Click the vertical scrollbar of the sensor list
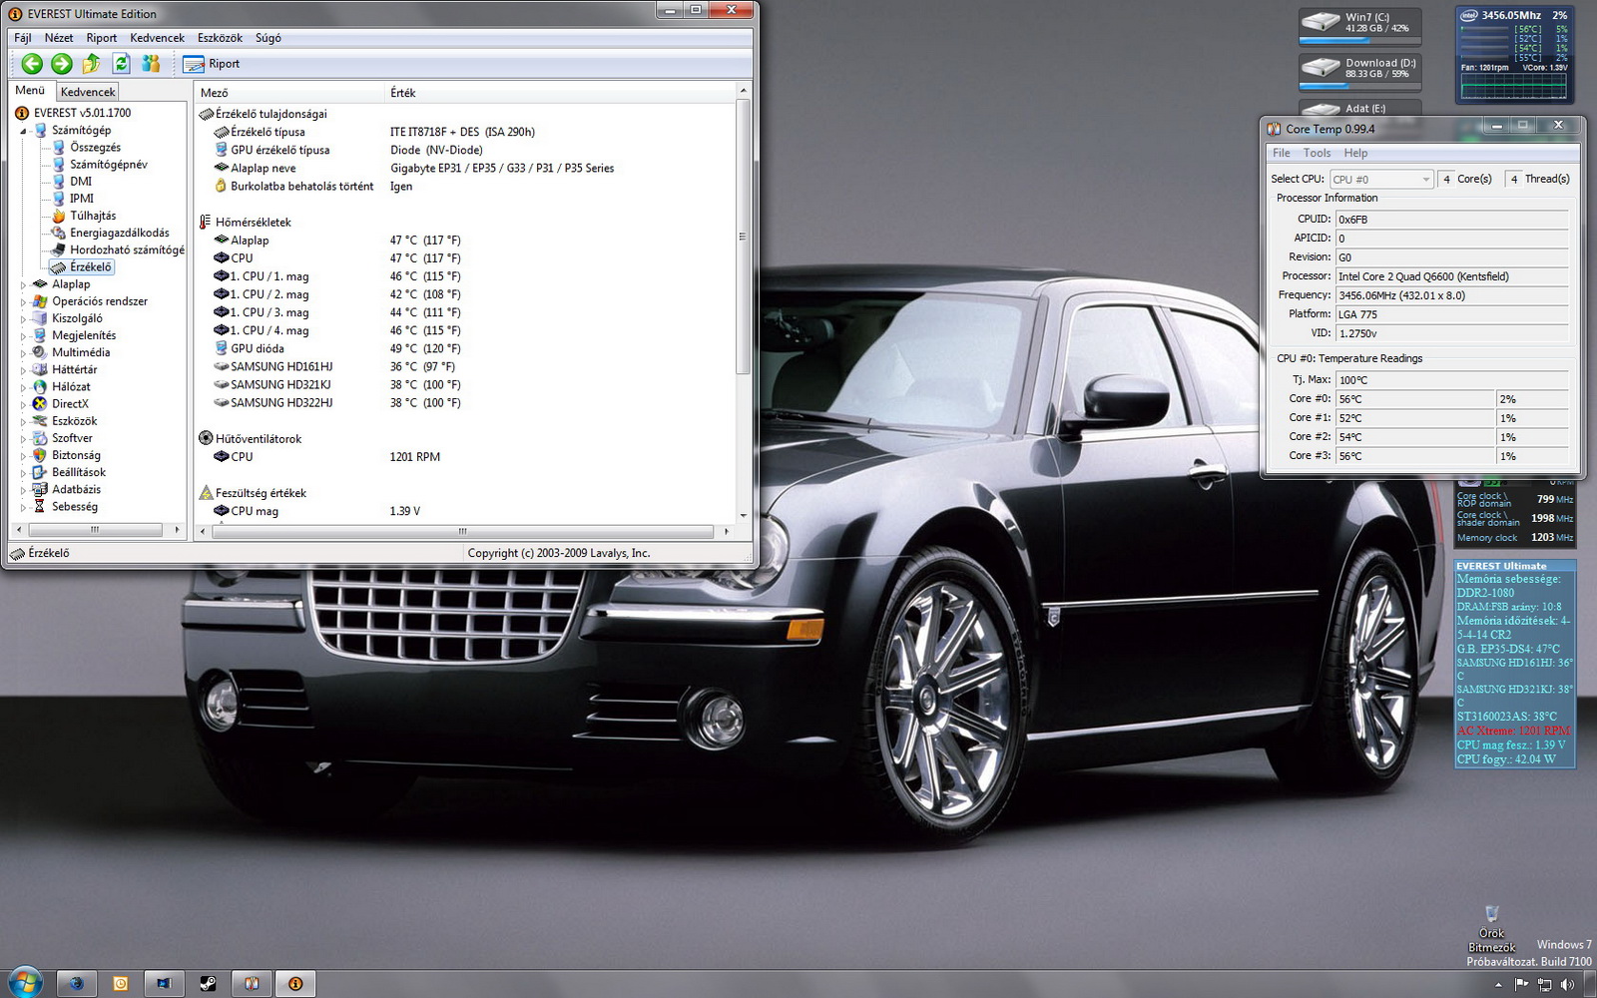 (743, 301)
